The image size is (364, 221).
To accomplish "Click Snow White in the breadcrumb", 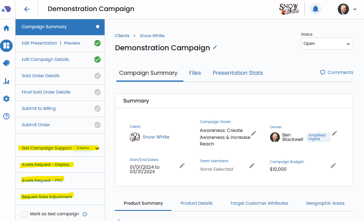I will [x=152, y=36].
